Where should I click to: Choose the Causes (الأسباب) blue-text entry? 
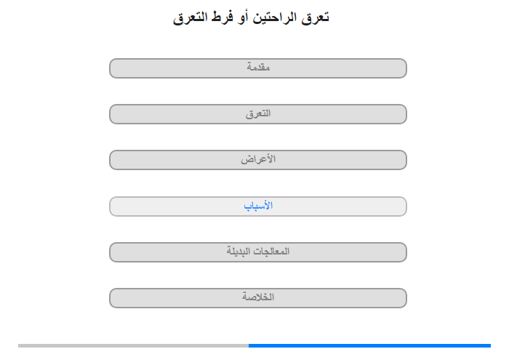click(258, 206)
